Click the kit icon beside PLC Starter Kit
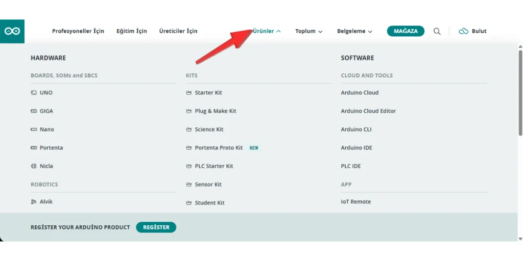Image resolution: width=523 pixels, height=261 pixels. [x=189, y=166]
